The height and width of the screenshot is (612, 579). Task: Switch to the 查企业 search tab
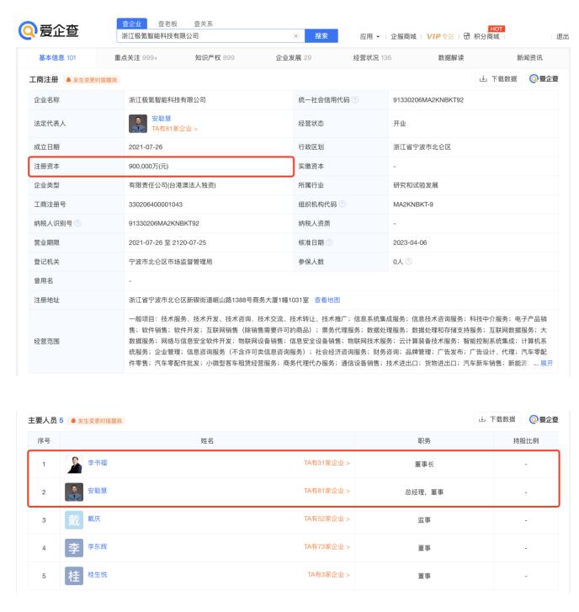click(132, 24)
